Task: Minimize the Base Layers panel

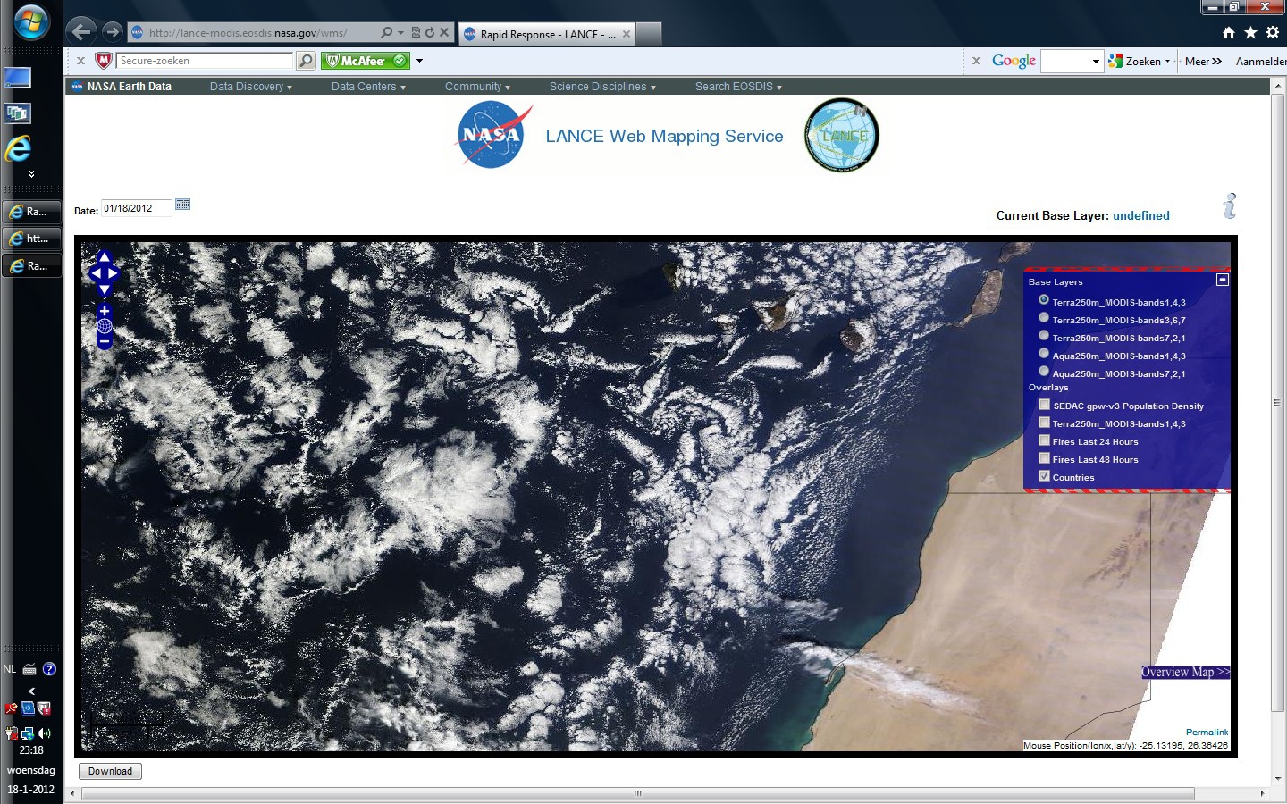Action: 1222,280
